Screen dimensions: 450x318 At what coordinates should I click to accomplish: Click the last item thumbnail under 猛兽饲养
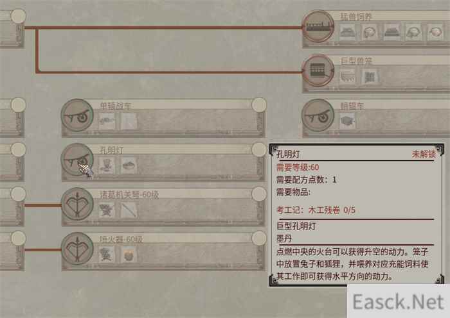point(436,31)
